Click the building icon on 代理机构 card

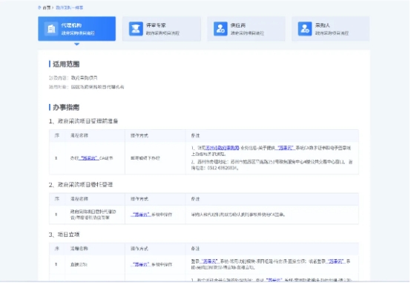coord(51,29)
